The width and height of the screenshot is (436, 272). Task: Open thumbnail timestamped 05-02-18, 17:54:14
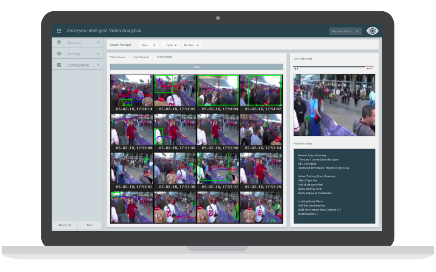(132, 93)
